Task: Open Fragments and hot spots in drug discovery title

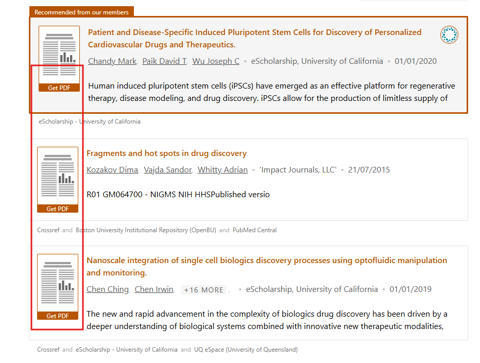Action: click(x=166, y=153)
